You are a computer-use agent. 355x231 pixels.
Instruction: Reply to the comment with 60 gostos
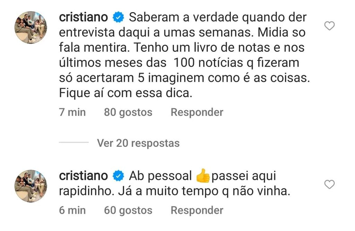click(x=197, y=210)
